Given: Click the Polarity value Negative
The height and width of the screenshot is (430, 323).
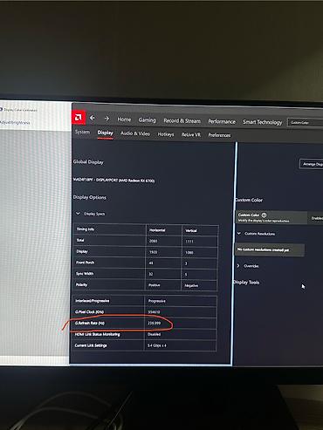Looking at the screenshot, I should coord(191,286).
